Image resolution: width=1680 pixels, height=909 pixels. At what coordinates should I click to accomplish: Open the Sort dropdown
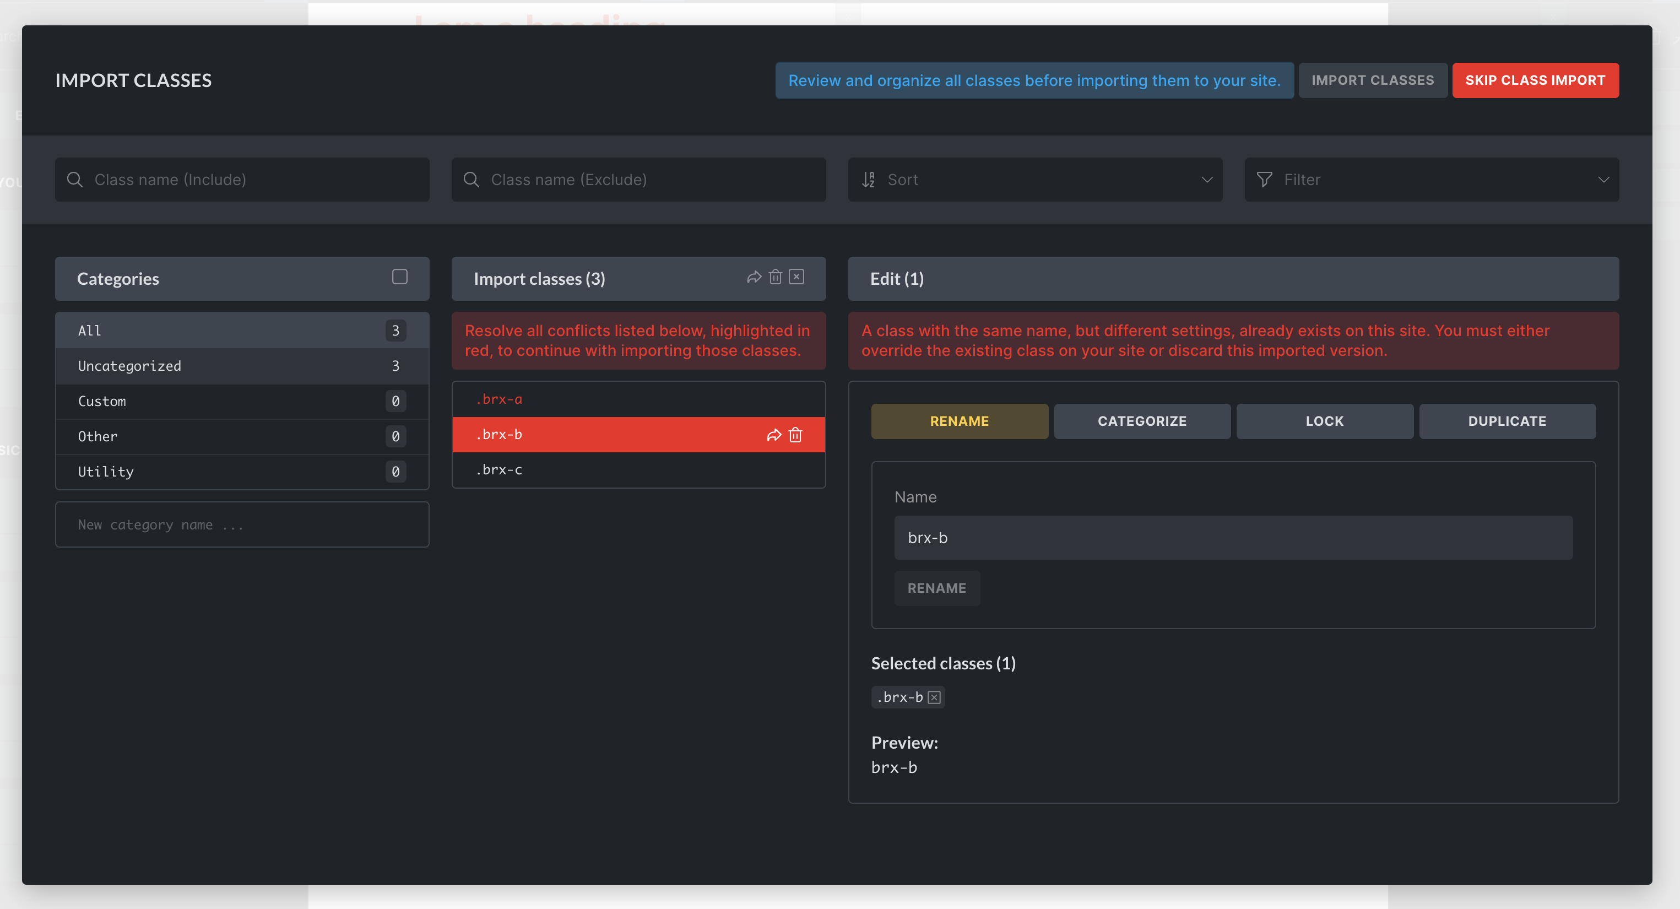click(1034, 180)
